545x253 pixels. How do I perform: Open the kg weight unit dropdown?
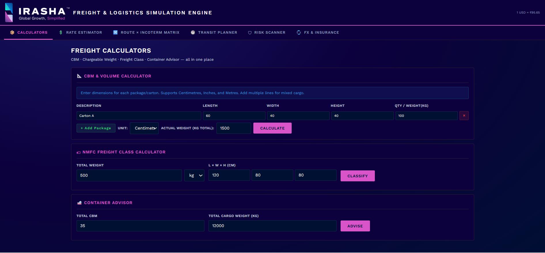tap(194, 176)
